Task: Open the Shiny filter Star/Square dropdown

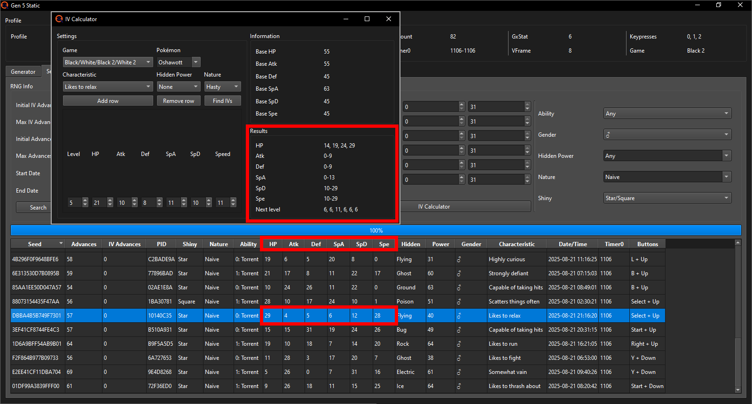Action: click(667, 198)
